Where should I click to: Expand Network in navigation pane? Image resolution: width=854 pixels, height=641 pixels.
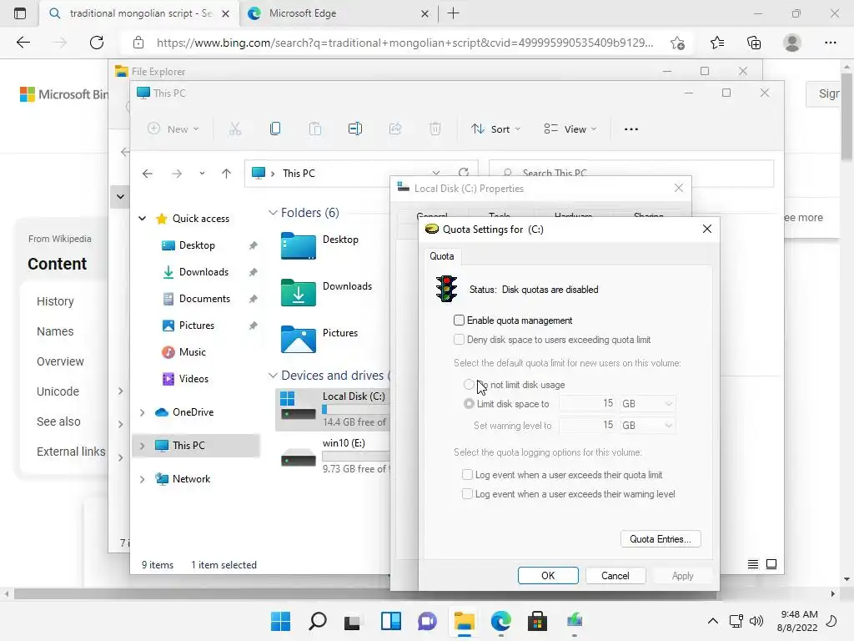coord(142,479)
